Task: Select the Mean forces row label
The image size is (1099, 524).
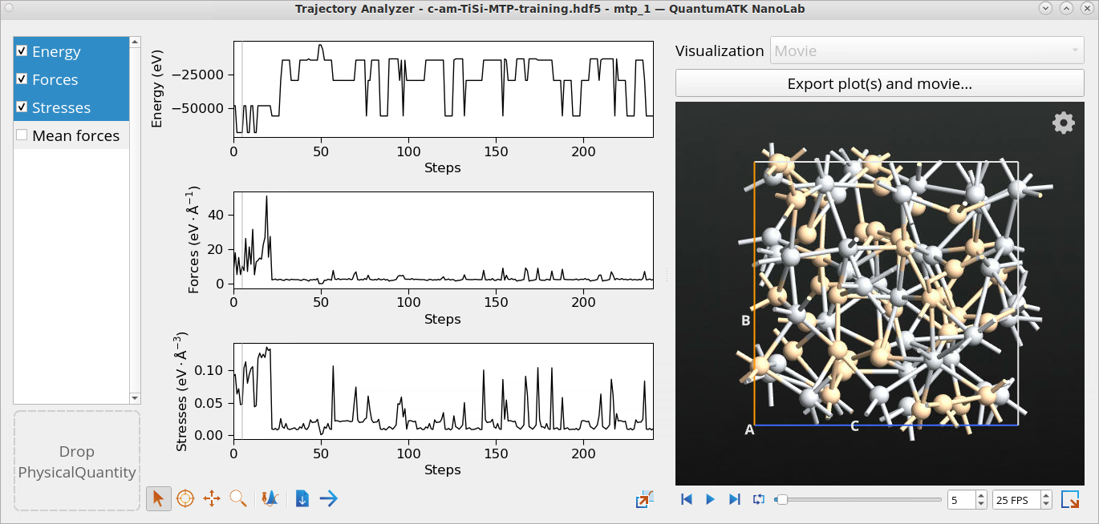Action: pos(76,135)
